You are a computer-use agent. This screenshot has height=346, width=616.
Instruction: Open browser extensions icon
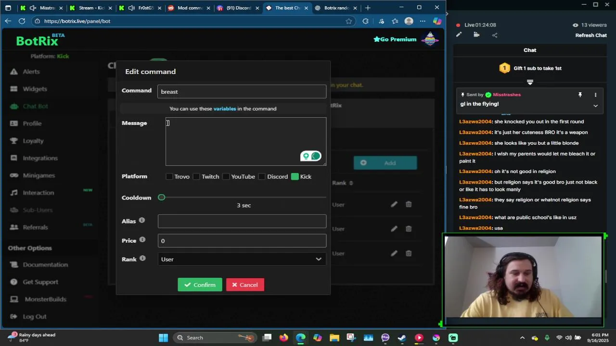pos(365,21)
